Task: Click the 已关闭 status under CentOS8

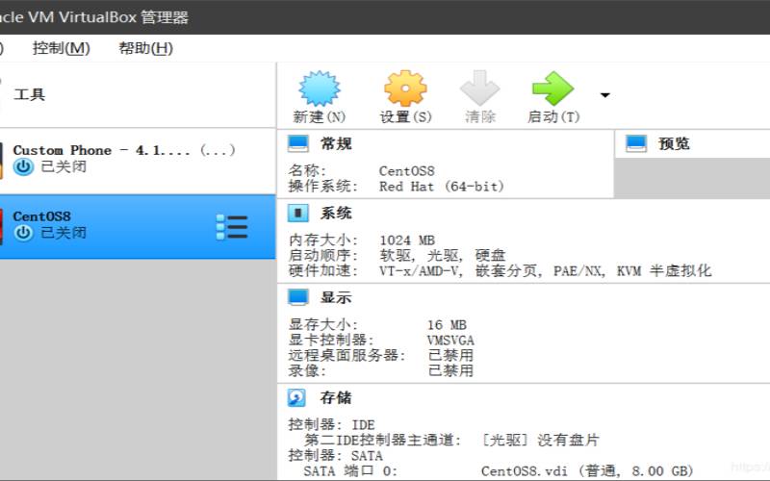Action: click(64, 233)
